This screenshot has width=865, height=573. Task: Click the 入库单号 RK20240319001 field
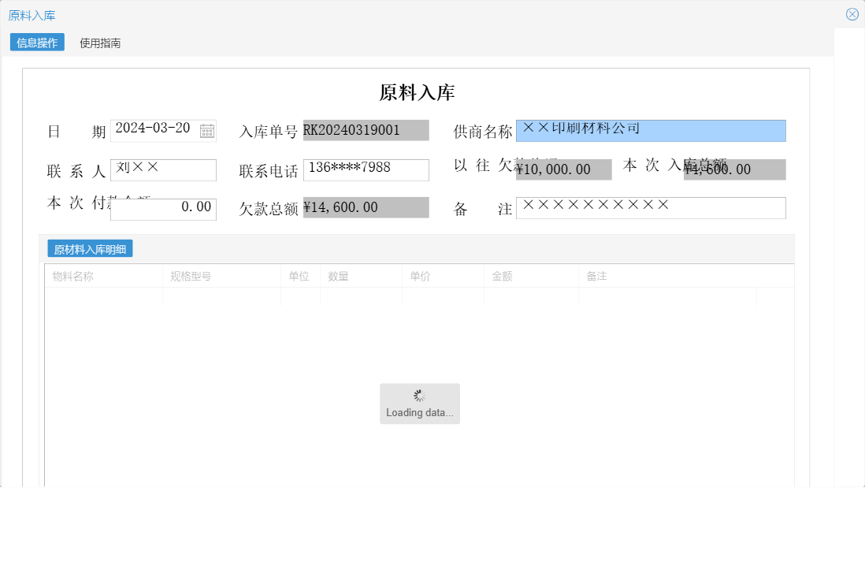(x=365, y=129)
